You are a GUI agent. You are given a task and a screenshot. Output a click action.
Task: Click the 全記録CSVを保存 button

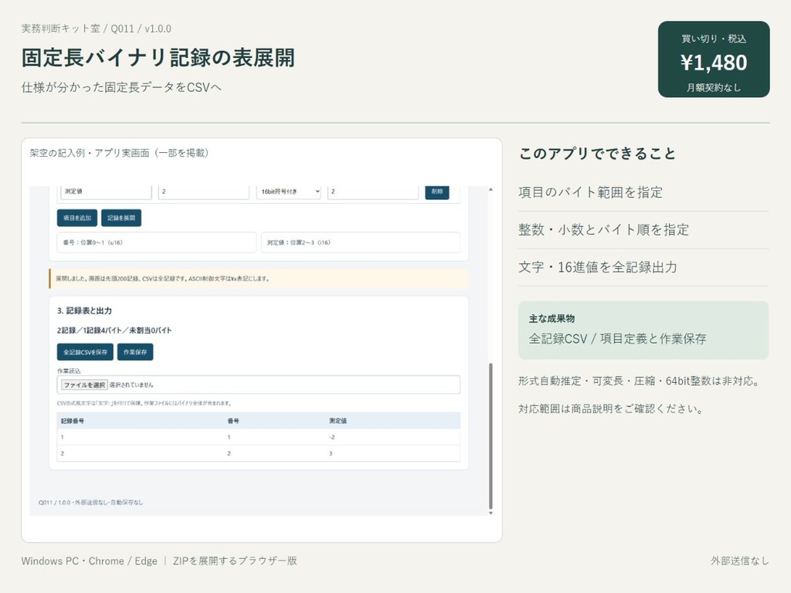pos(85,352)
